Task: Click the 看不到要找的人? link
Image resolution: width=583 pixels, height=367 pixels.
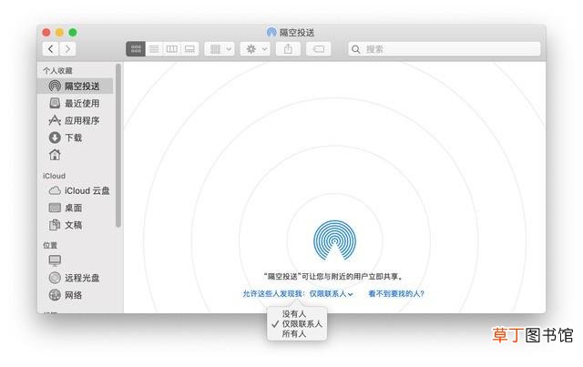Action: pos(396,294)
